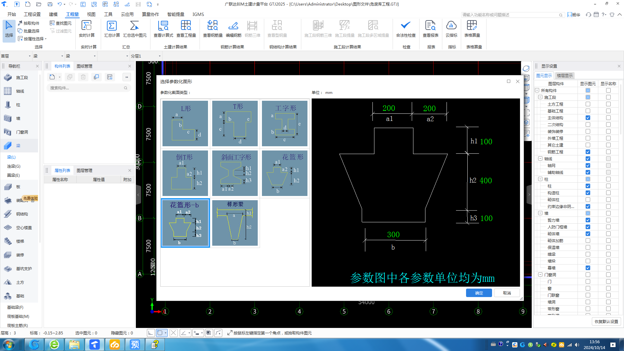Open 查看报表 report icon
Screen dimensions: 624x351
click(x=430, y=26)
